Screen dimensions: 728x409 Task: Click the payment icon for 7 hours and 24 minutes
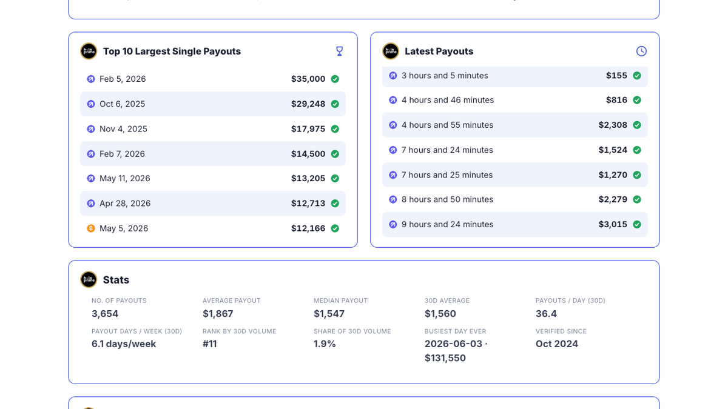393,150
